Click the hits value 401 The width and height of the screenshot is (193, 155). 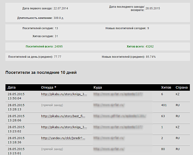tap(164, 105)
